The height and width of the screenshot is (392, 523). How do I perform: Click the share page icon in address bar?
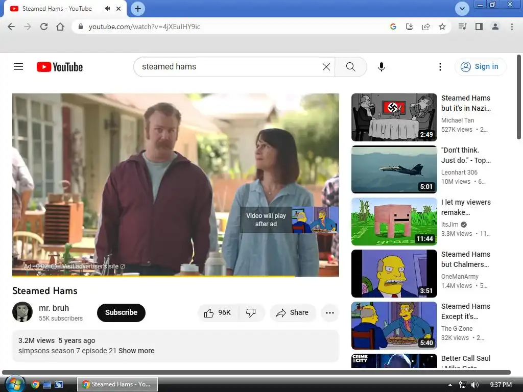(425, 27)
